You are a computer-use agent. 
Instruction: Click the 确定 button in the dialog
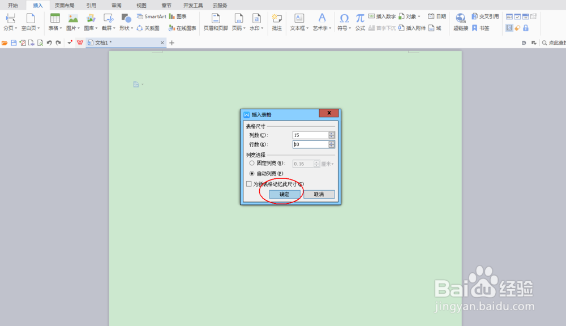(285, 194)
